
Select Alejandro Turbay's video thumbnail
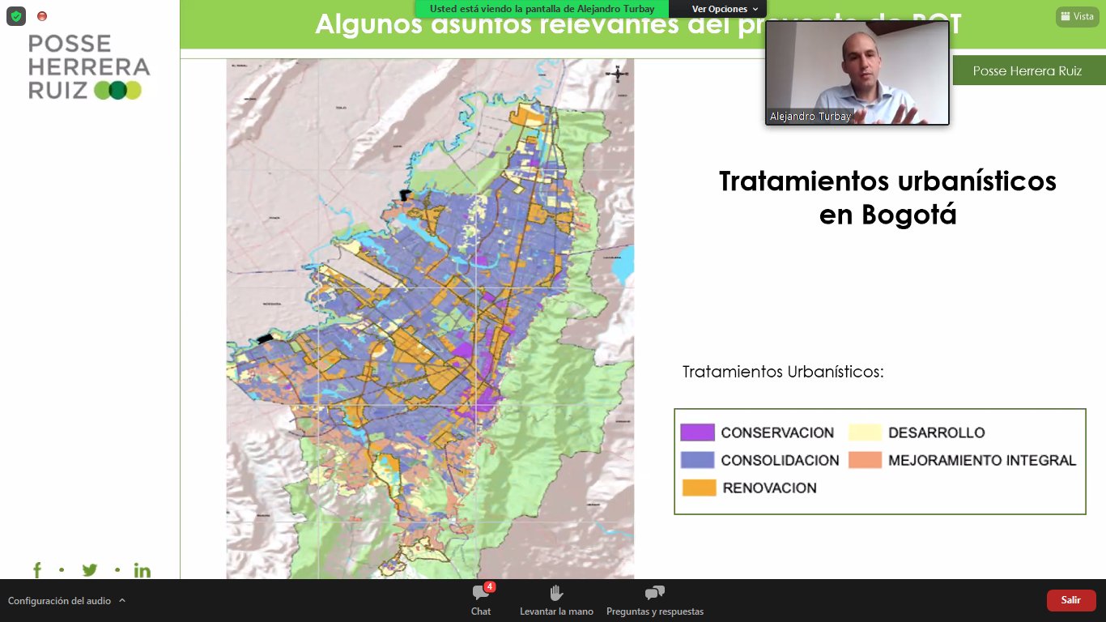click(x=857, y=73)
